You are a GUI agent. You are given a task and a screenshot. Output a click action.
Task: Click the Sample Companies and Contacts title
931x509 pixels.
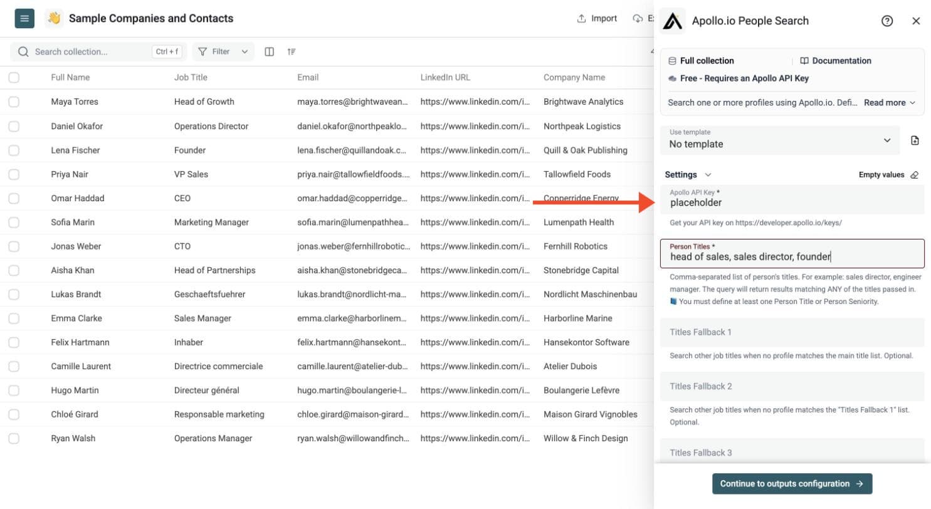coord(151,18)
